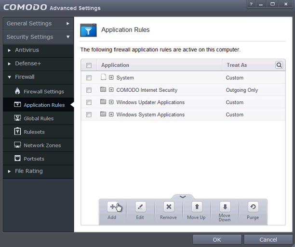
Task: Check the Windows Updater Applications checkbox
Action: [89, 102]
